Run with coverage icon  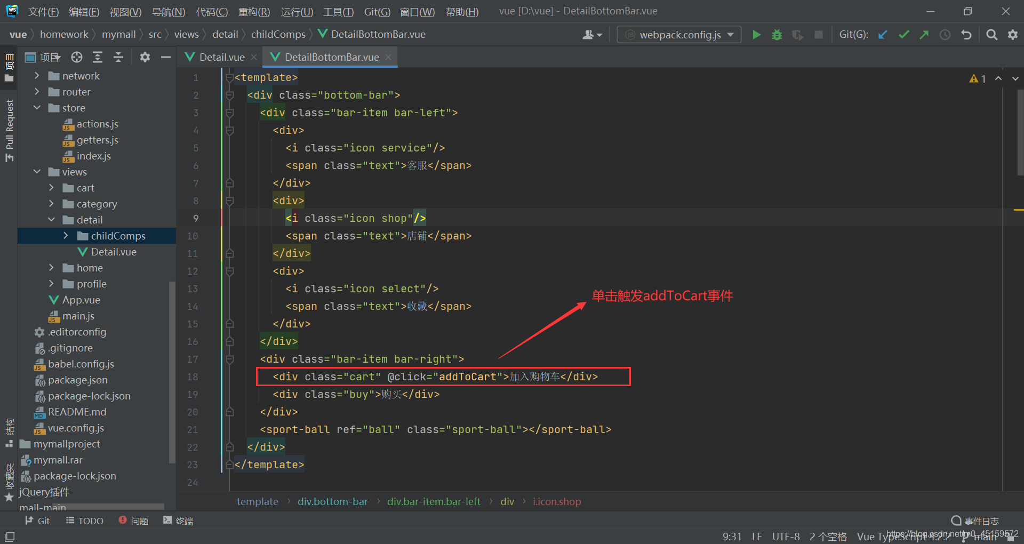[798, 35]
